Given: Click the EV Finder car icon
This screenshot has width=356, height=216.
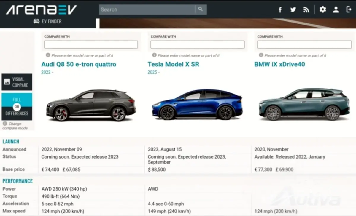Looking at the screenshot, I should tap(36, 21).
